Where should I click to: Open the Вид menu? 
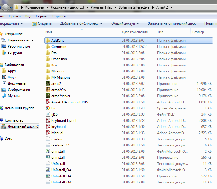(28, 16)
